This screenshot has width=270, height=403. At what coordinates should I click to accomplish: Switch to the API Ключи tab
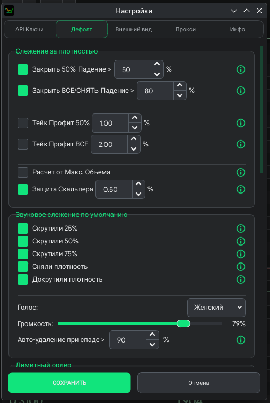[x=30, y=29]
